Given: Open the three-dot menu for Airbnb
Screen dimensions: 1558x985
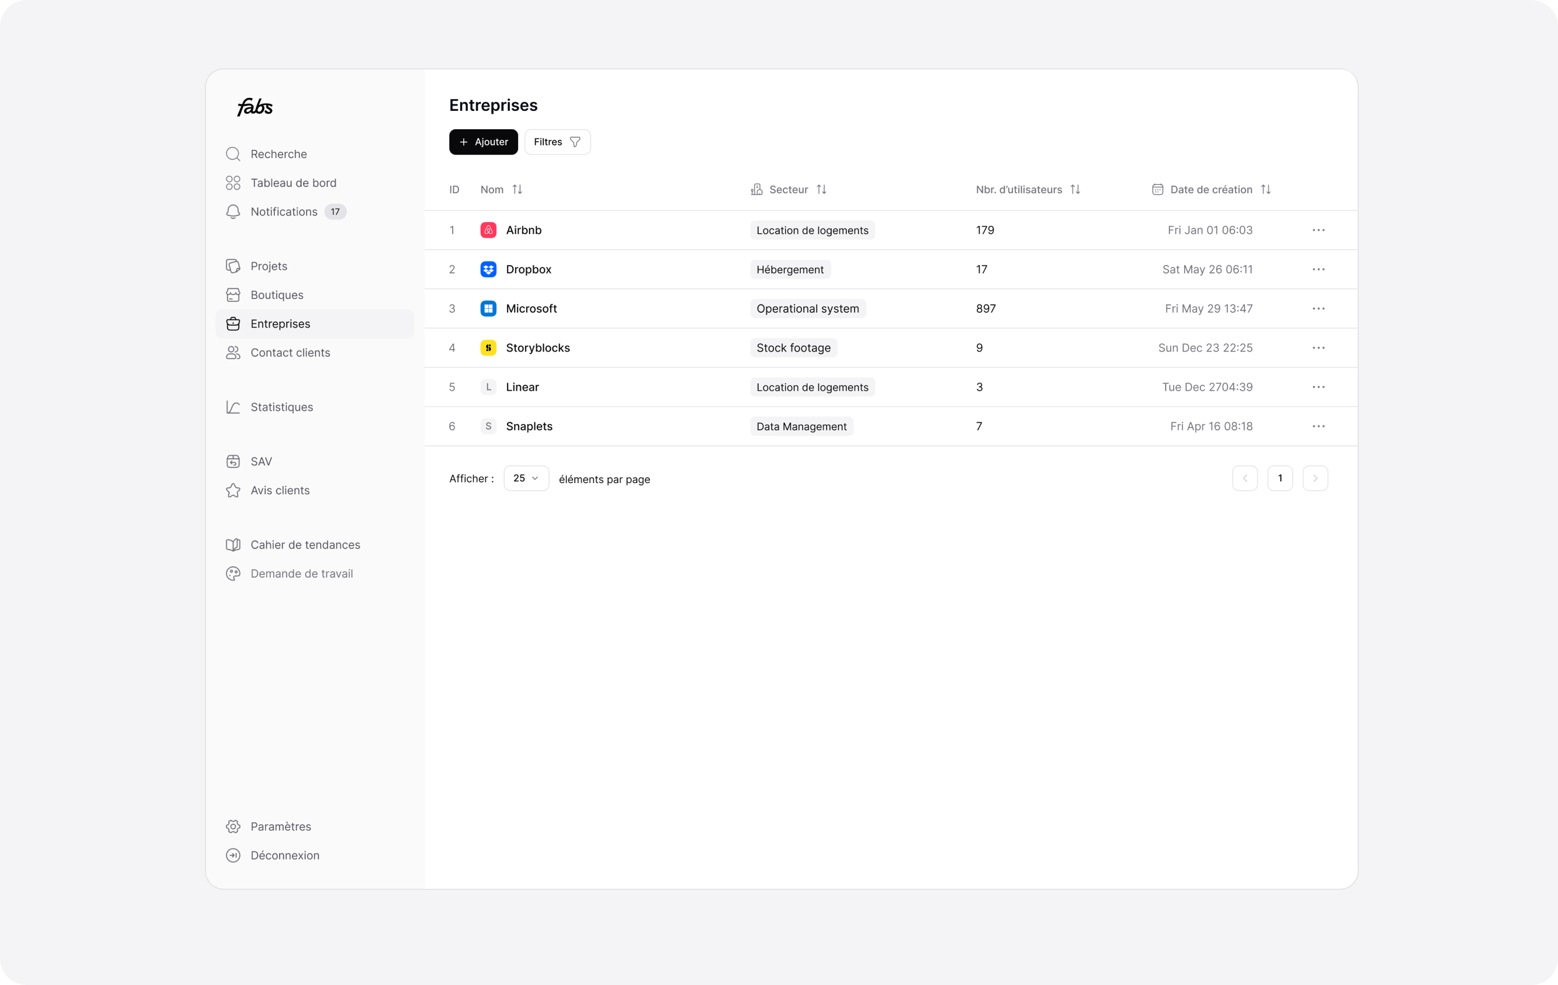Looking at the screenshot, I should (x=1318, y=230).
